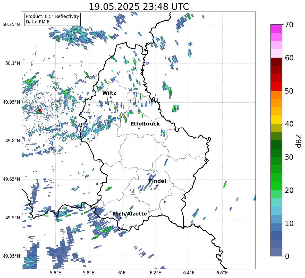Click the light blue colorbar band above 10
Screen dimensions: 305x278
[276, 211]
